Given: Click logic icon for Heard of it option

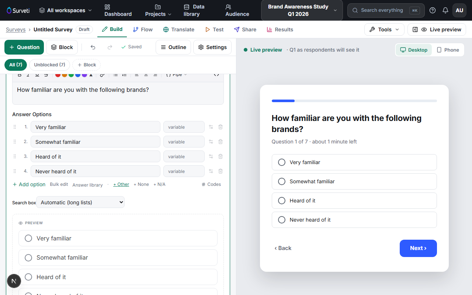Looking at the screenshot, I should pyautogui.click(x=211, y=156).
